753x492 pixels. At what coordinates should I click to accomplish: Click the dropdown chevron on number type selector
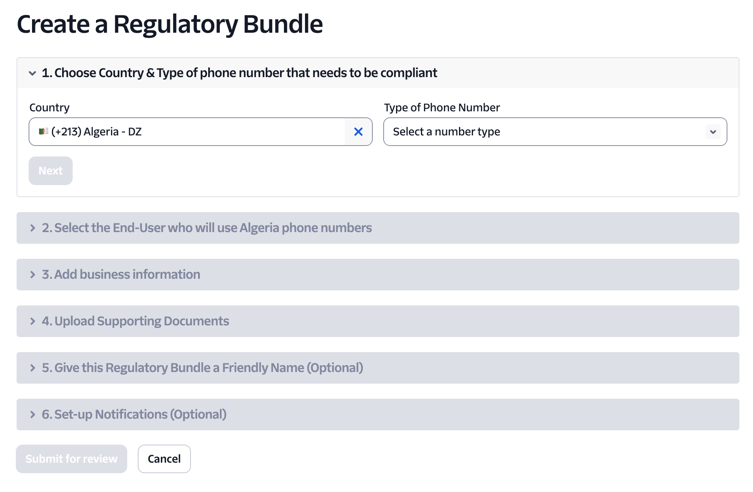pyautogui.click(x=713, y=132)
